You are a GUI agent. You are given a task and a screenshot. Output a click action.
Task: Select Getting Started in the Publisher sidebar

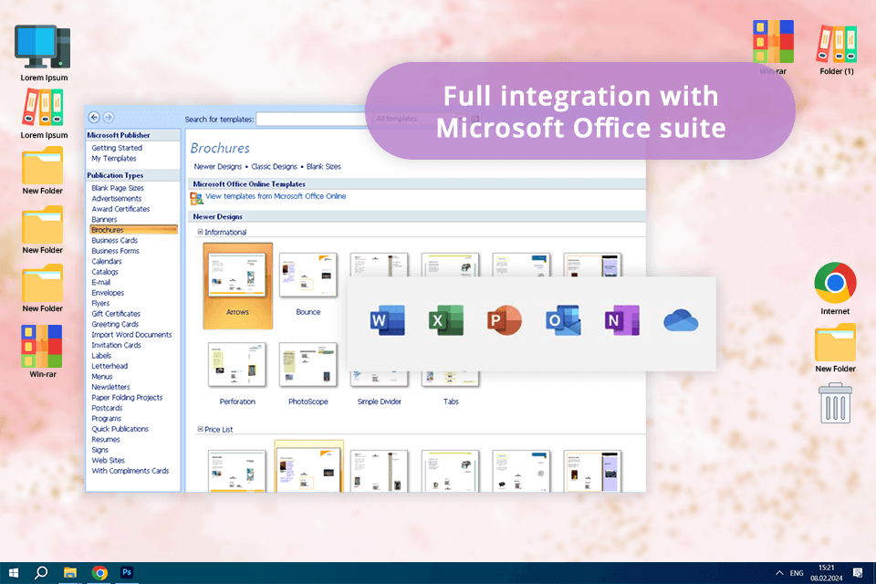(x=117, y=148)
